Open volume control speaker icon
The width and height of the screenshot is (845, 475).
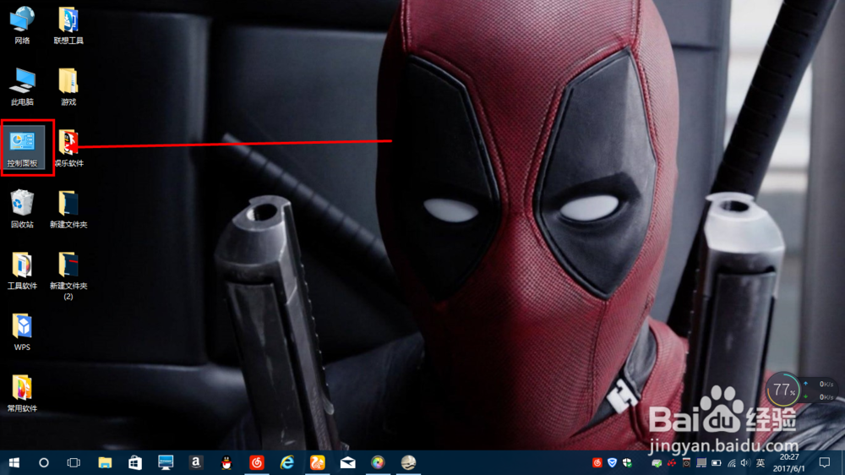click(746, 462)
